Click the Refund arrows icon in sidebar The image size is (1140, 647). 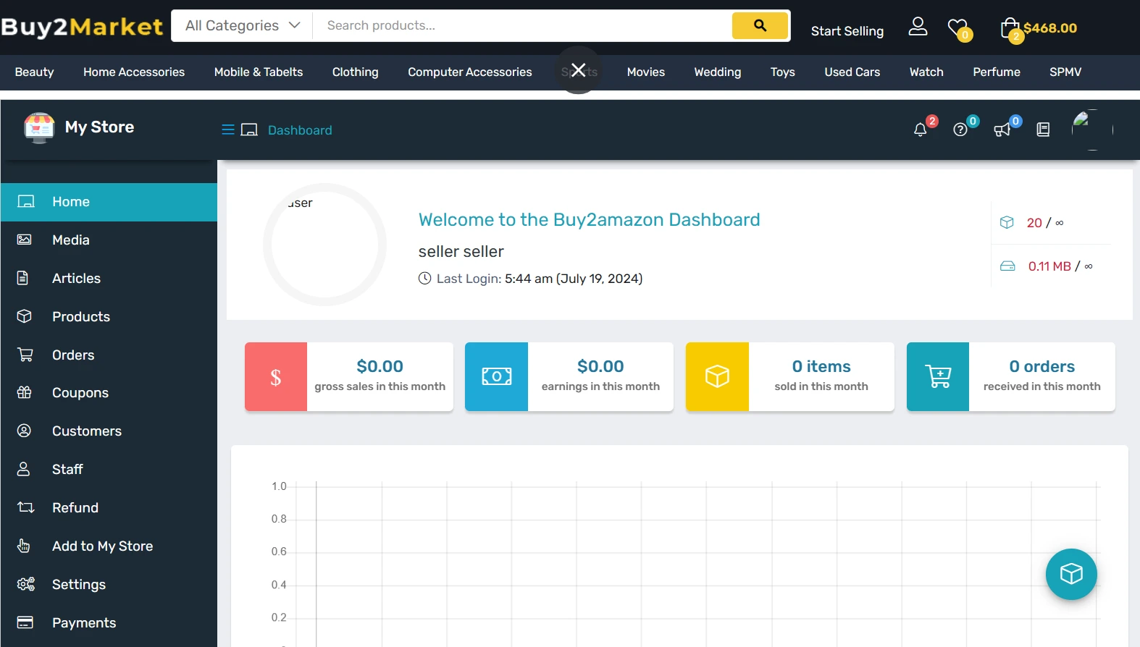tap(26, 507)
